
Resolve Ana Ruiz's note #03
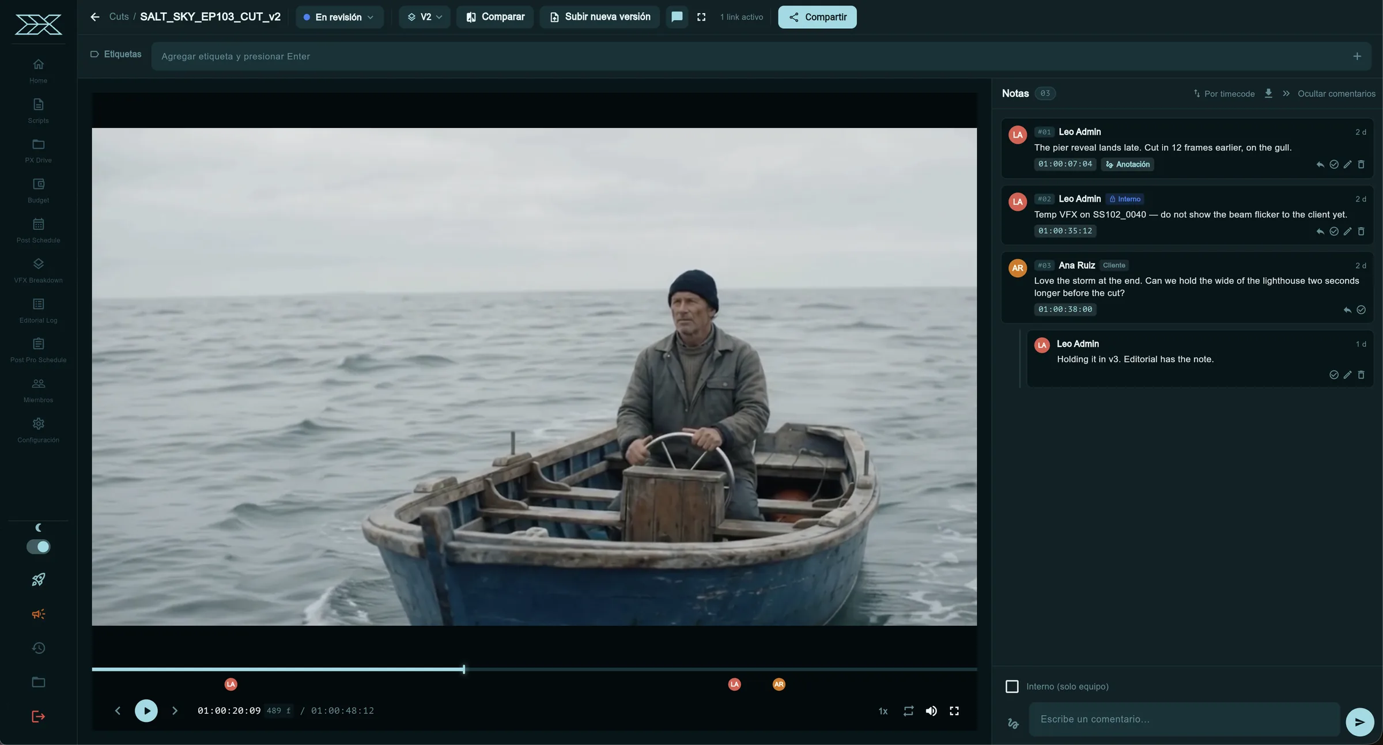[x=1361, y=310]
